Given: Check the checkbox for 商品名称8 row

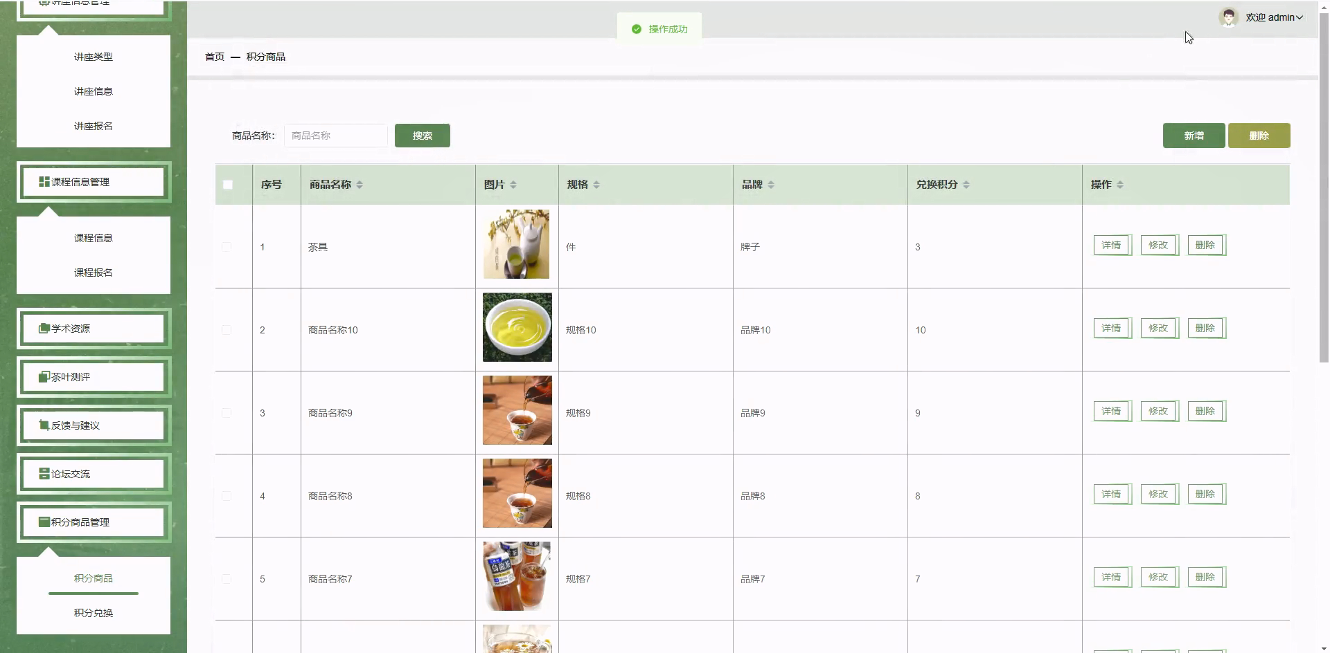Looking at the screenshot, I should click(227, 496).
